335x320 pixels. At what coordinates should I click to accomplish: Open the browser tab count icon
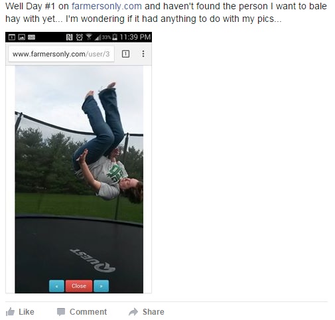pyautogui.click(x=125, y=54)
